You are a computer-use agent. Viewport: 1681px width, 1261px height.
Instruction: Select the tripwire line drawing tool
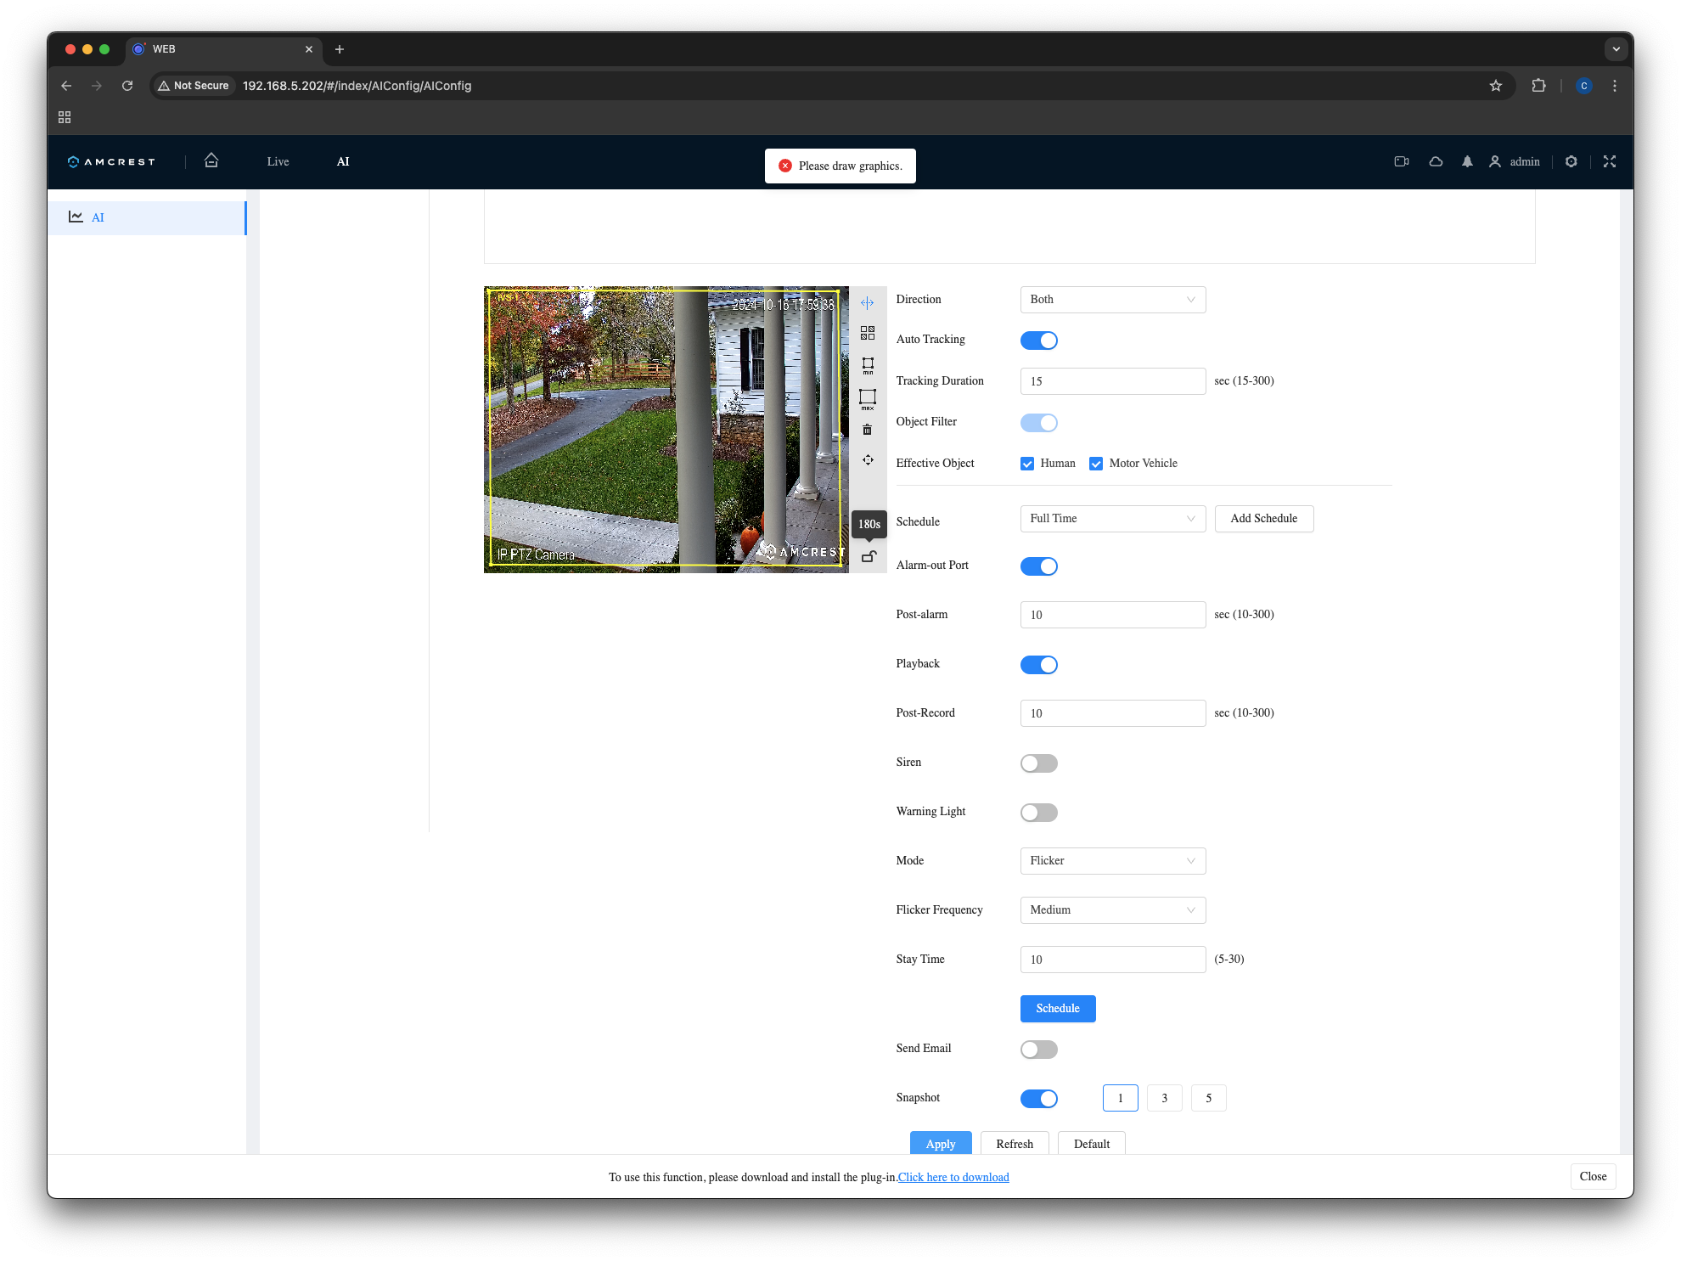[x=867, y=302]
